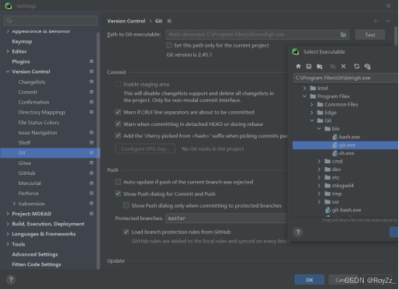Click the Path to Git executable field
Viewport: 399px width, 290px height.
[257, 34]
